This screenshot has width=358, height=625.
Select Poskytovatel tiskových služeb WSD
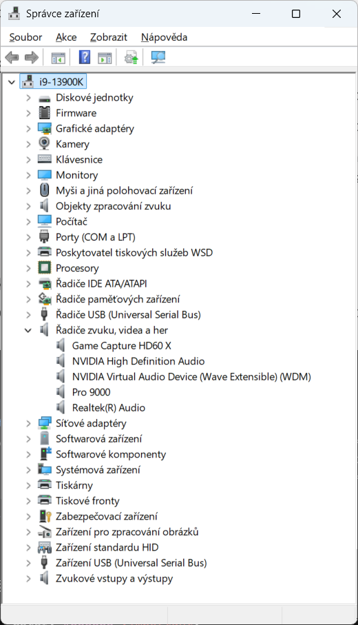pyautogui.click(x=134, y=253)
